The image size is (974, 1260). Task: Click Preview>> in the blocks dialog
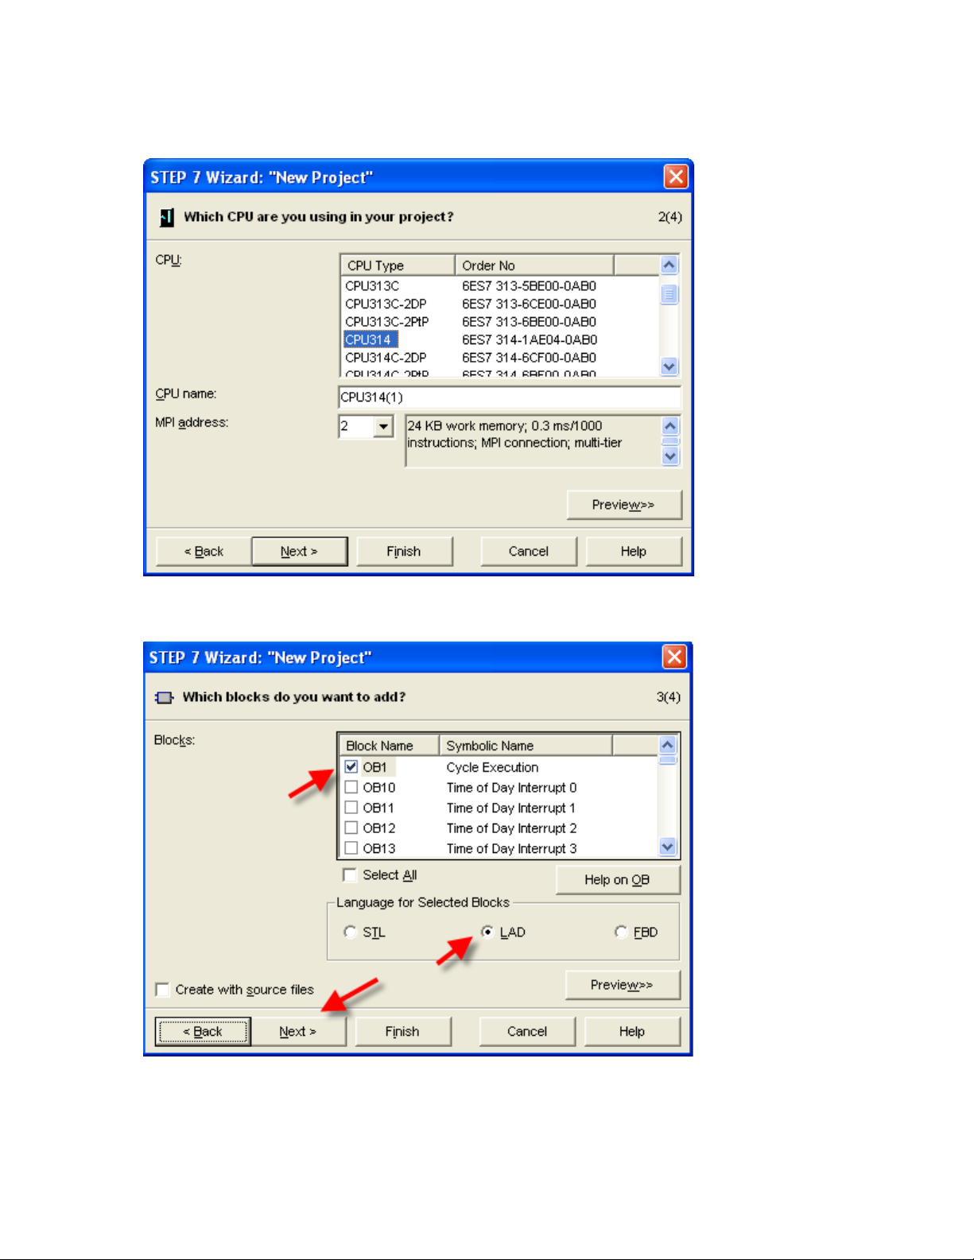pos(622,985)
